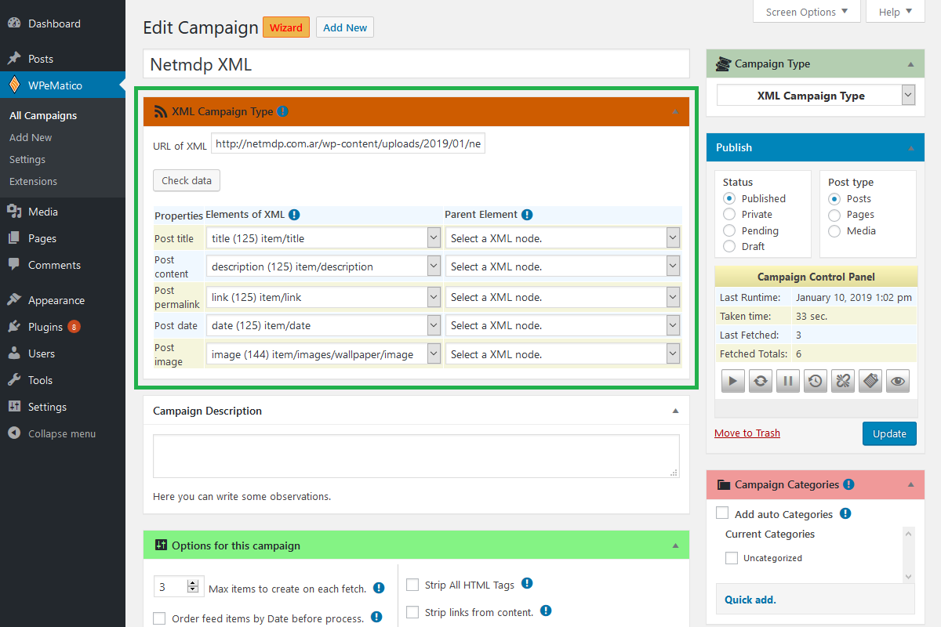Open the Post permalink XML element dropdown
The image size is (941, 627).
(x=324, y=297)
